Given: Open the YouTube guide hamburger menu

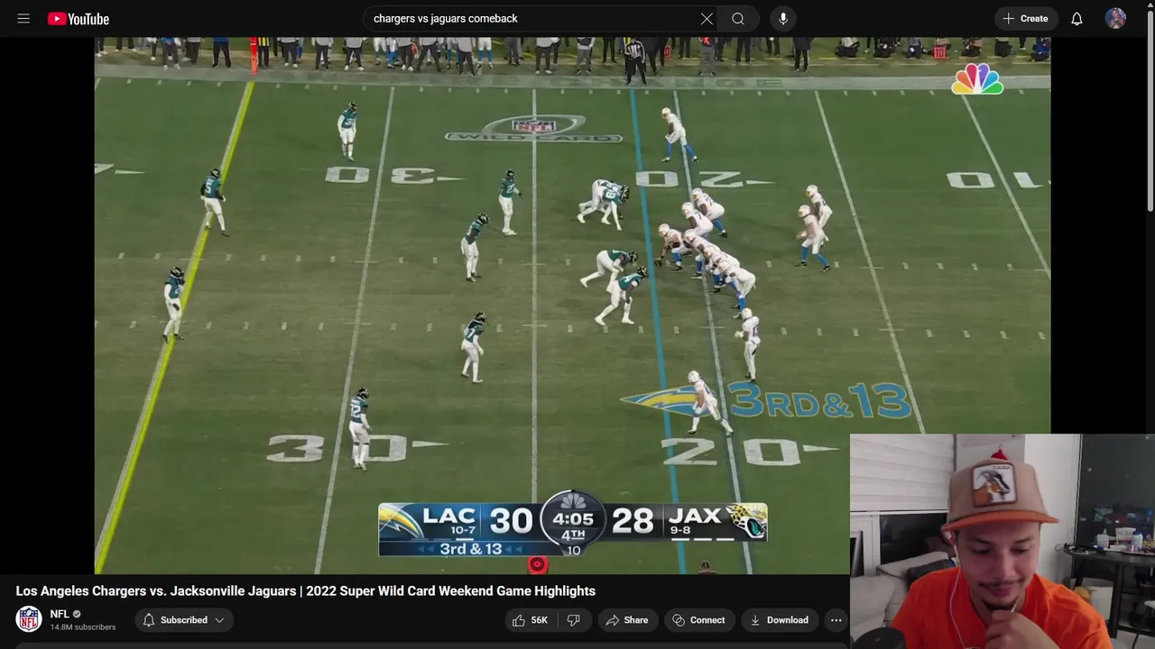Looking at the screenshot, I should pyautogui.click(x=23, y=18).
